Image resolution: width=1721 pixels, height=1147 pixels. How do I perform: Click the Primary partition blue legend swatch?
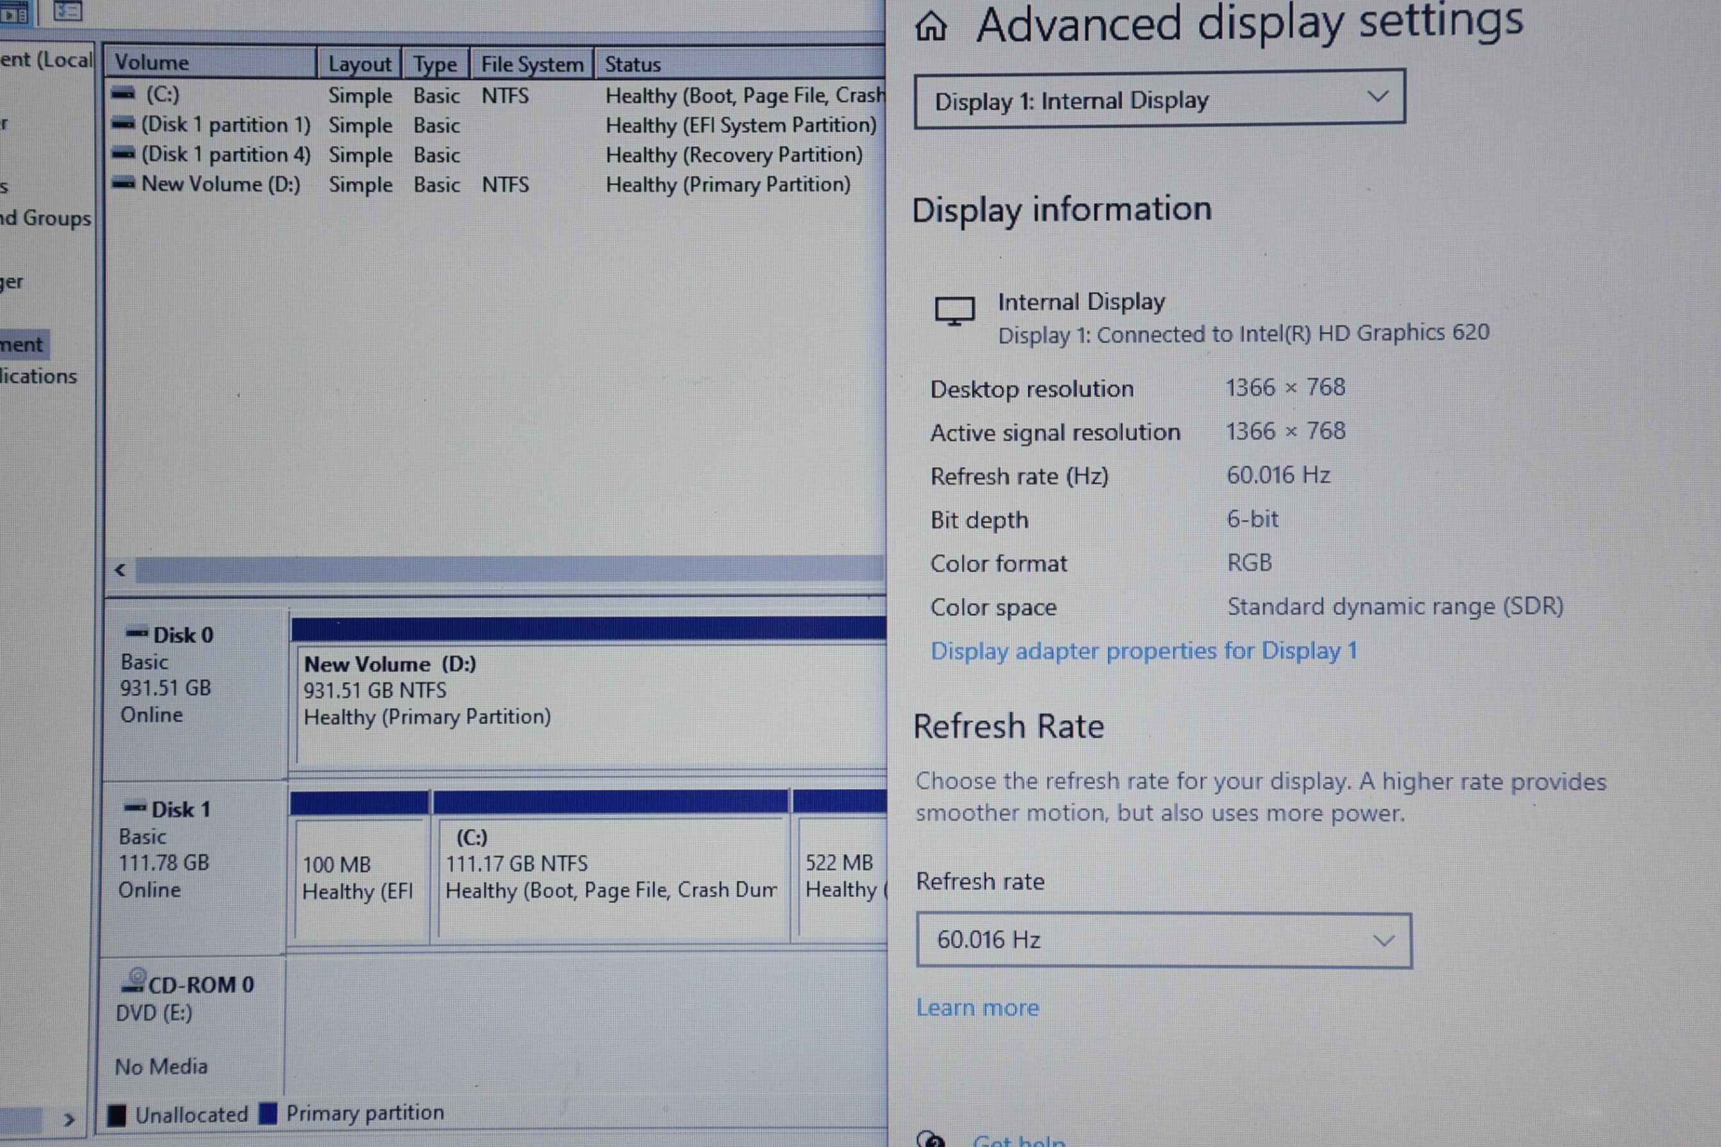click(268, 1113)
